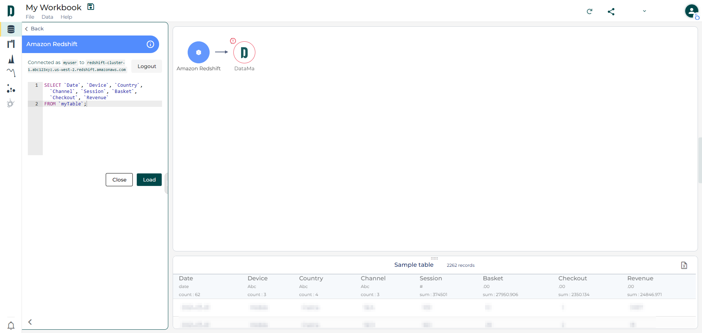Image resolution: width=702 pixels, height=333 pixels.
Task: Open the second sidebar flag-bars icon
Action: tap(11, 44)
